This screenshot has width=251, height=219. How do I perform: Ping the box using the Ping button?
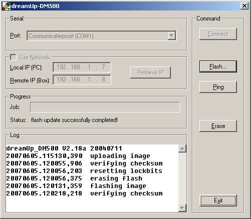[218, 87]
